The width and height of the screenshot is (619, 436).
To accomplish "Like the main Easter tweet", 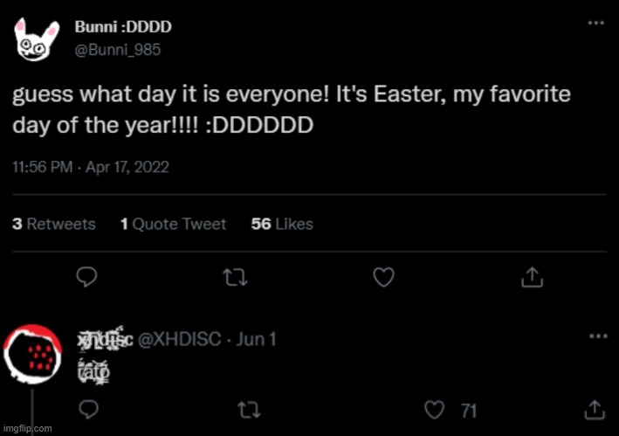I will (x=383, y=278).
